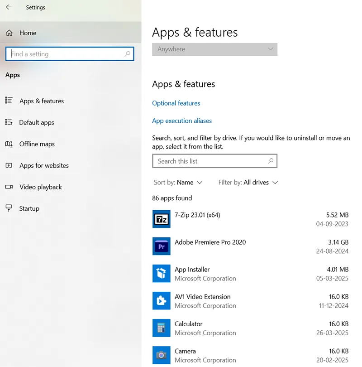This screenshot has width=362, height=367.
Task: Open Video playback settings
Action: pos(41,187)
